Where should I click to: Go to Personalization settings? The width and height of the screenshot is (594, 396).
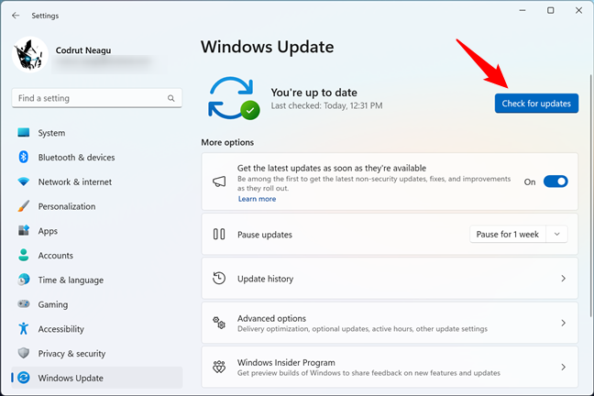(67, 206)
